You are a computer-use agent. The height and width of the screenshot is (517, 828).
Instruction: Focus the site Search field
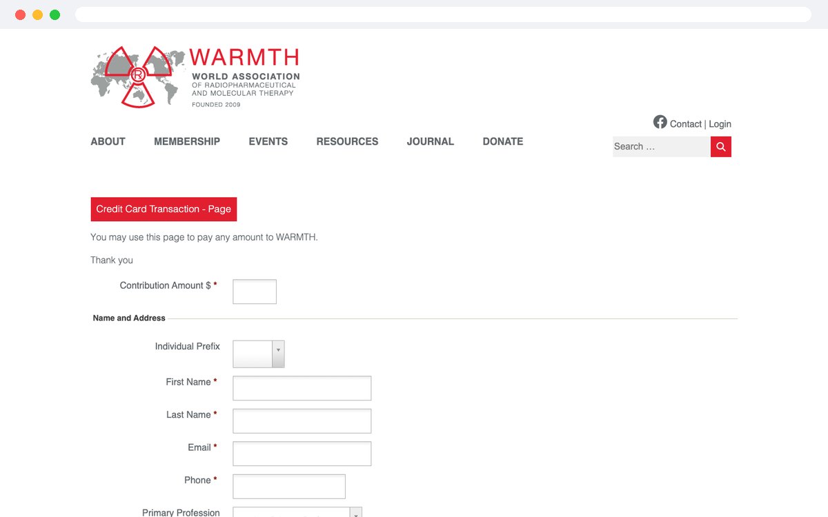pos(662,147)
